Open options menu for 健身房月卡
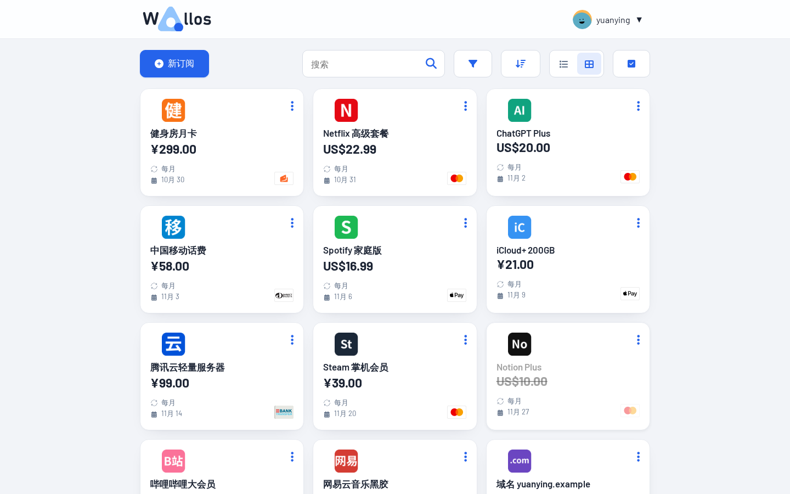790x494 pixels. coord(292,106)
